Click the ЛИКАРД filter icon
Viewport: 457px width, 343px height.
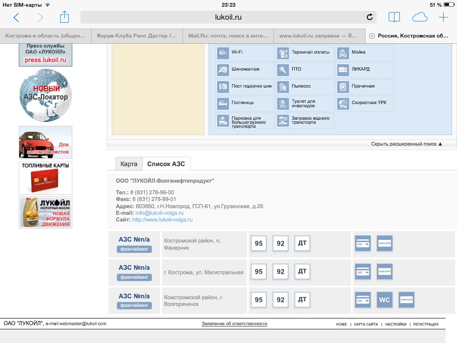tap(343, 70)
